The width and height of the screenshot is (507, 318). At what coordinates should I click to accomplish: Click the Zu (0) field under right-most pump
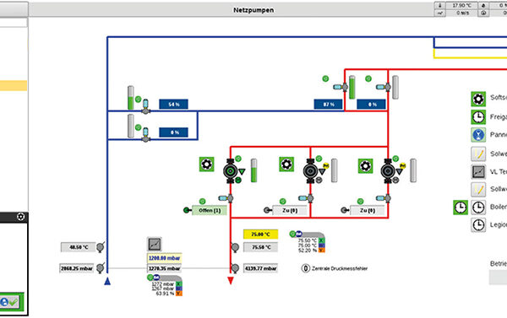368,211
